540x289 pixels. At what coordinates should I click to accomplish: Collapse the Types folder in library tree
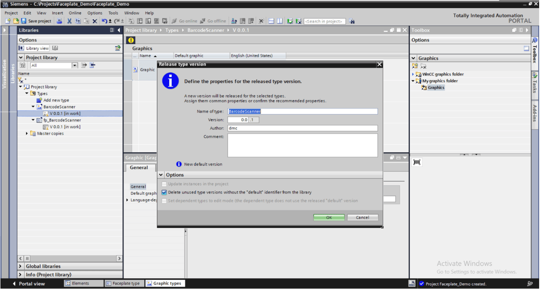tap(27, 93)
